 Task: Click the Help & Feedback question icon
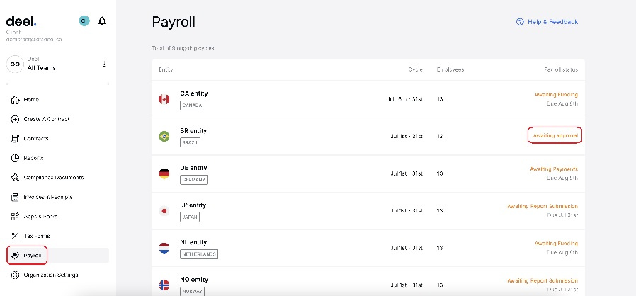click(520, 22)
